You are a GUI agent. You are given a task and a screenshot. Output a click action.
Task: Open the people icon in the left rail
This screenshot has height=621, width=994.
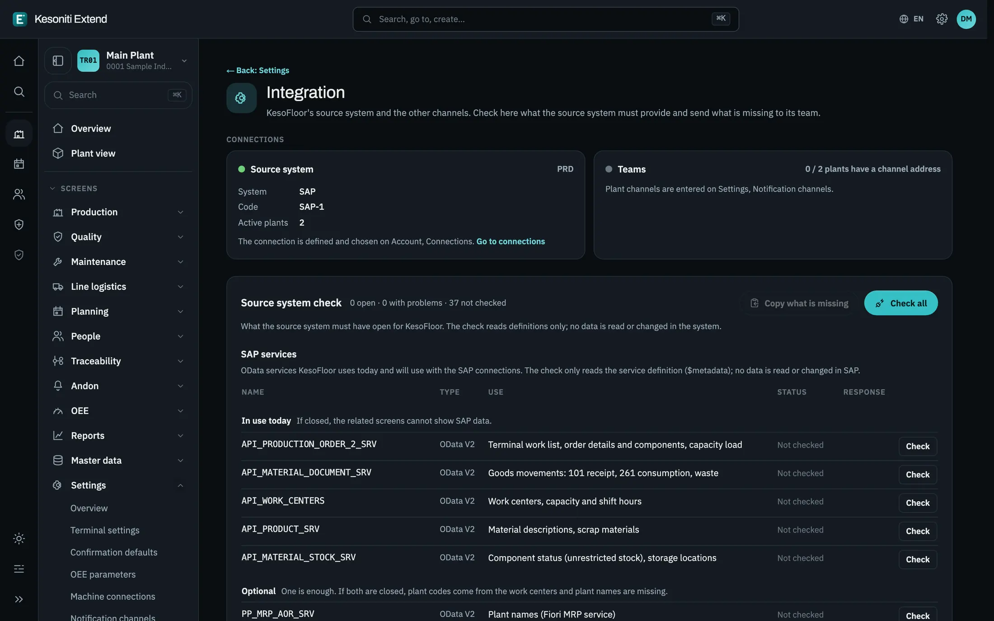tap(19, 194)
